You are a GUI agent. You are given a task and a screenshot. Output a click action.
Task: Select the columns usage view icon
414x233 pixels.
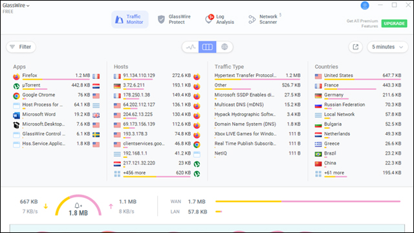click(207, 47)
